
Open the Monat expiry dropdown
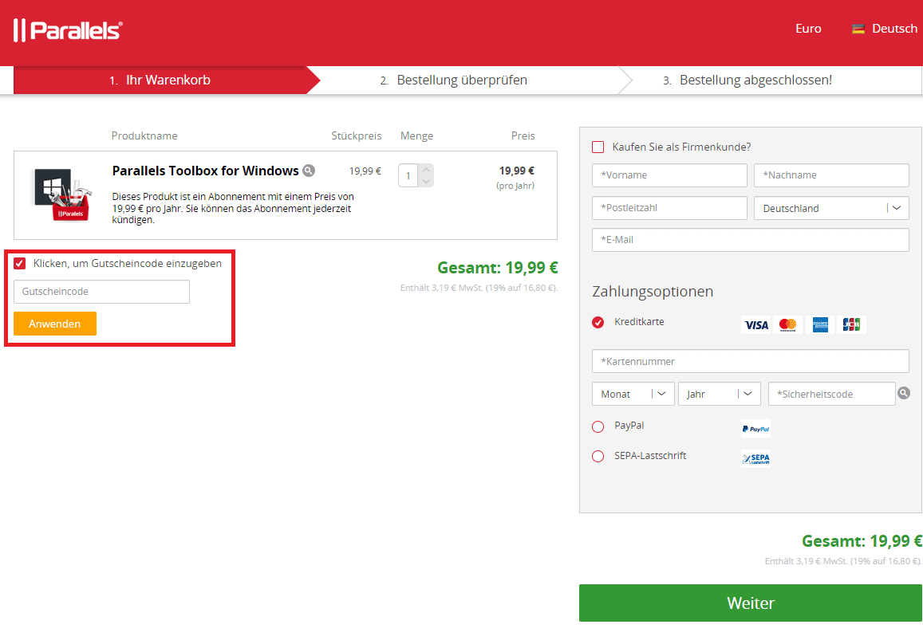[x=633, y=394]
